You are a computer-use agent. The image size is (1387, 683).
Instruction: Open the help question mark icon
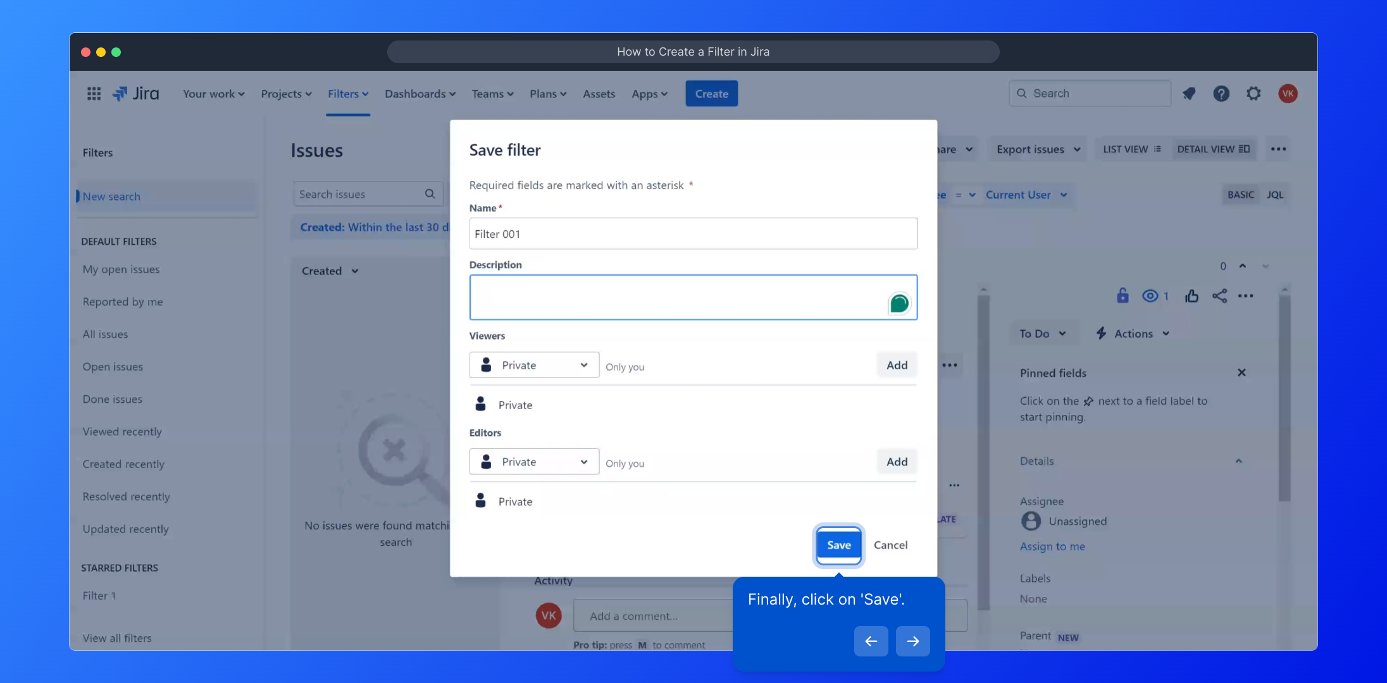pyautogui.click(x=1221, y=94)
